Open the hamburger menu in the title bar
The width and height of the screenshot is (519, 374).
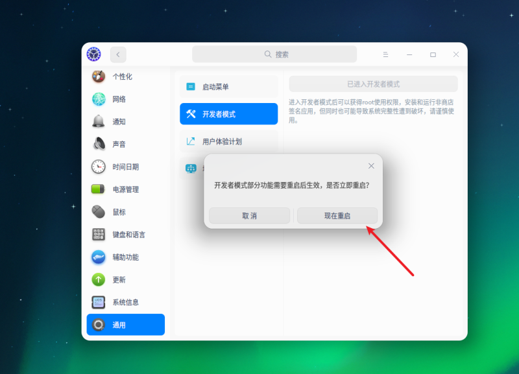[x=385, y=54]
